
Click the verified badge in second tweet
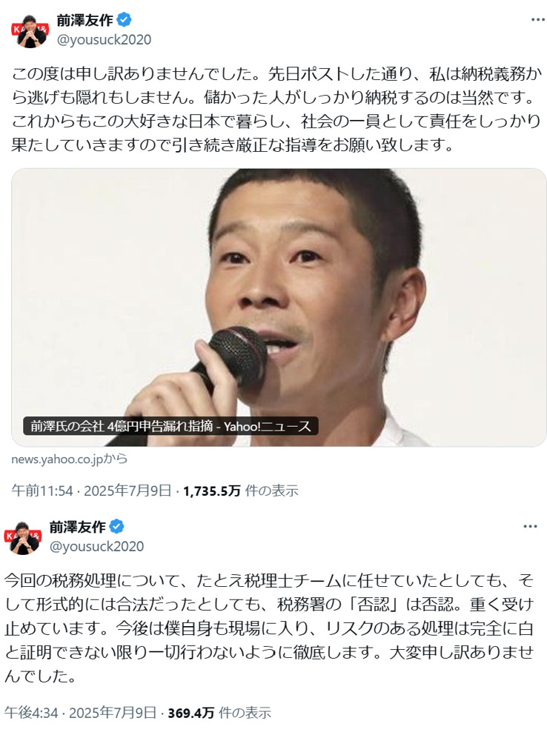coord(116,526)
